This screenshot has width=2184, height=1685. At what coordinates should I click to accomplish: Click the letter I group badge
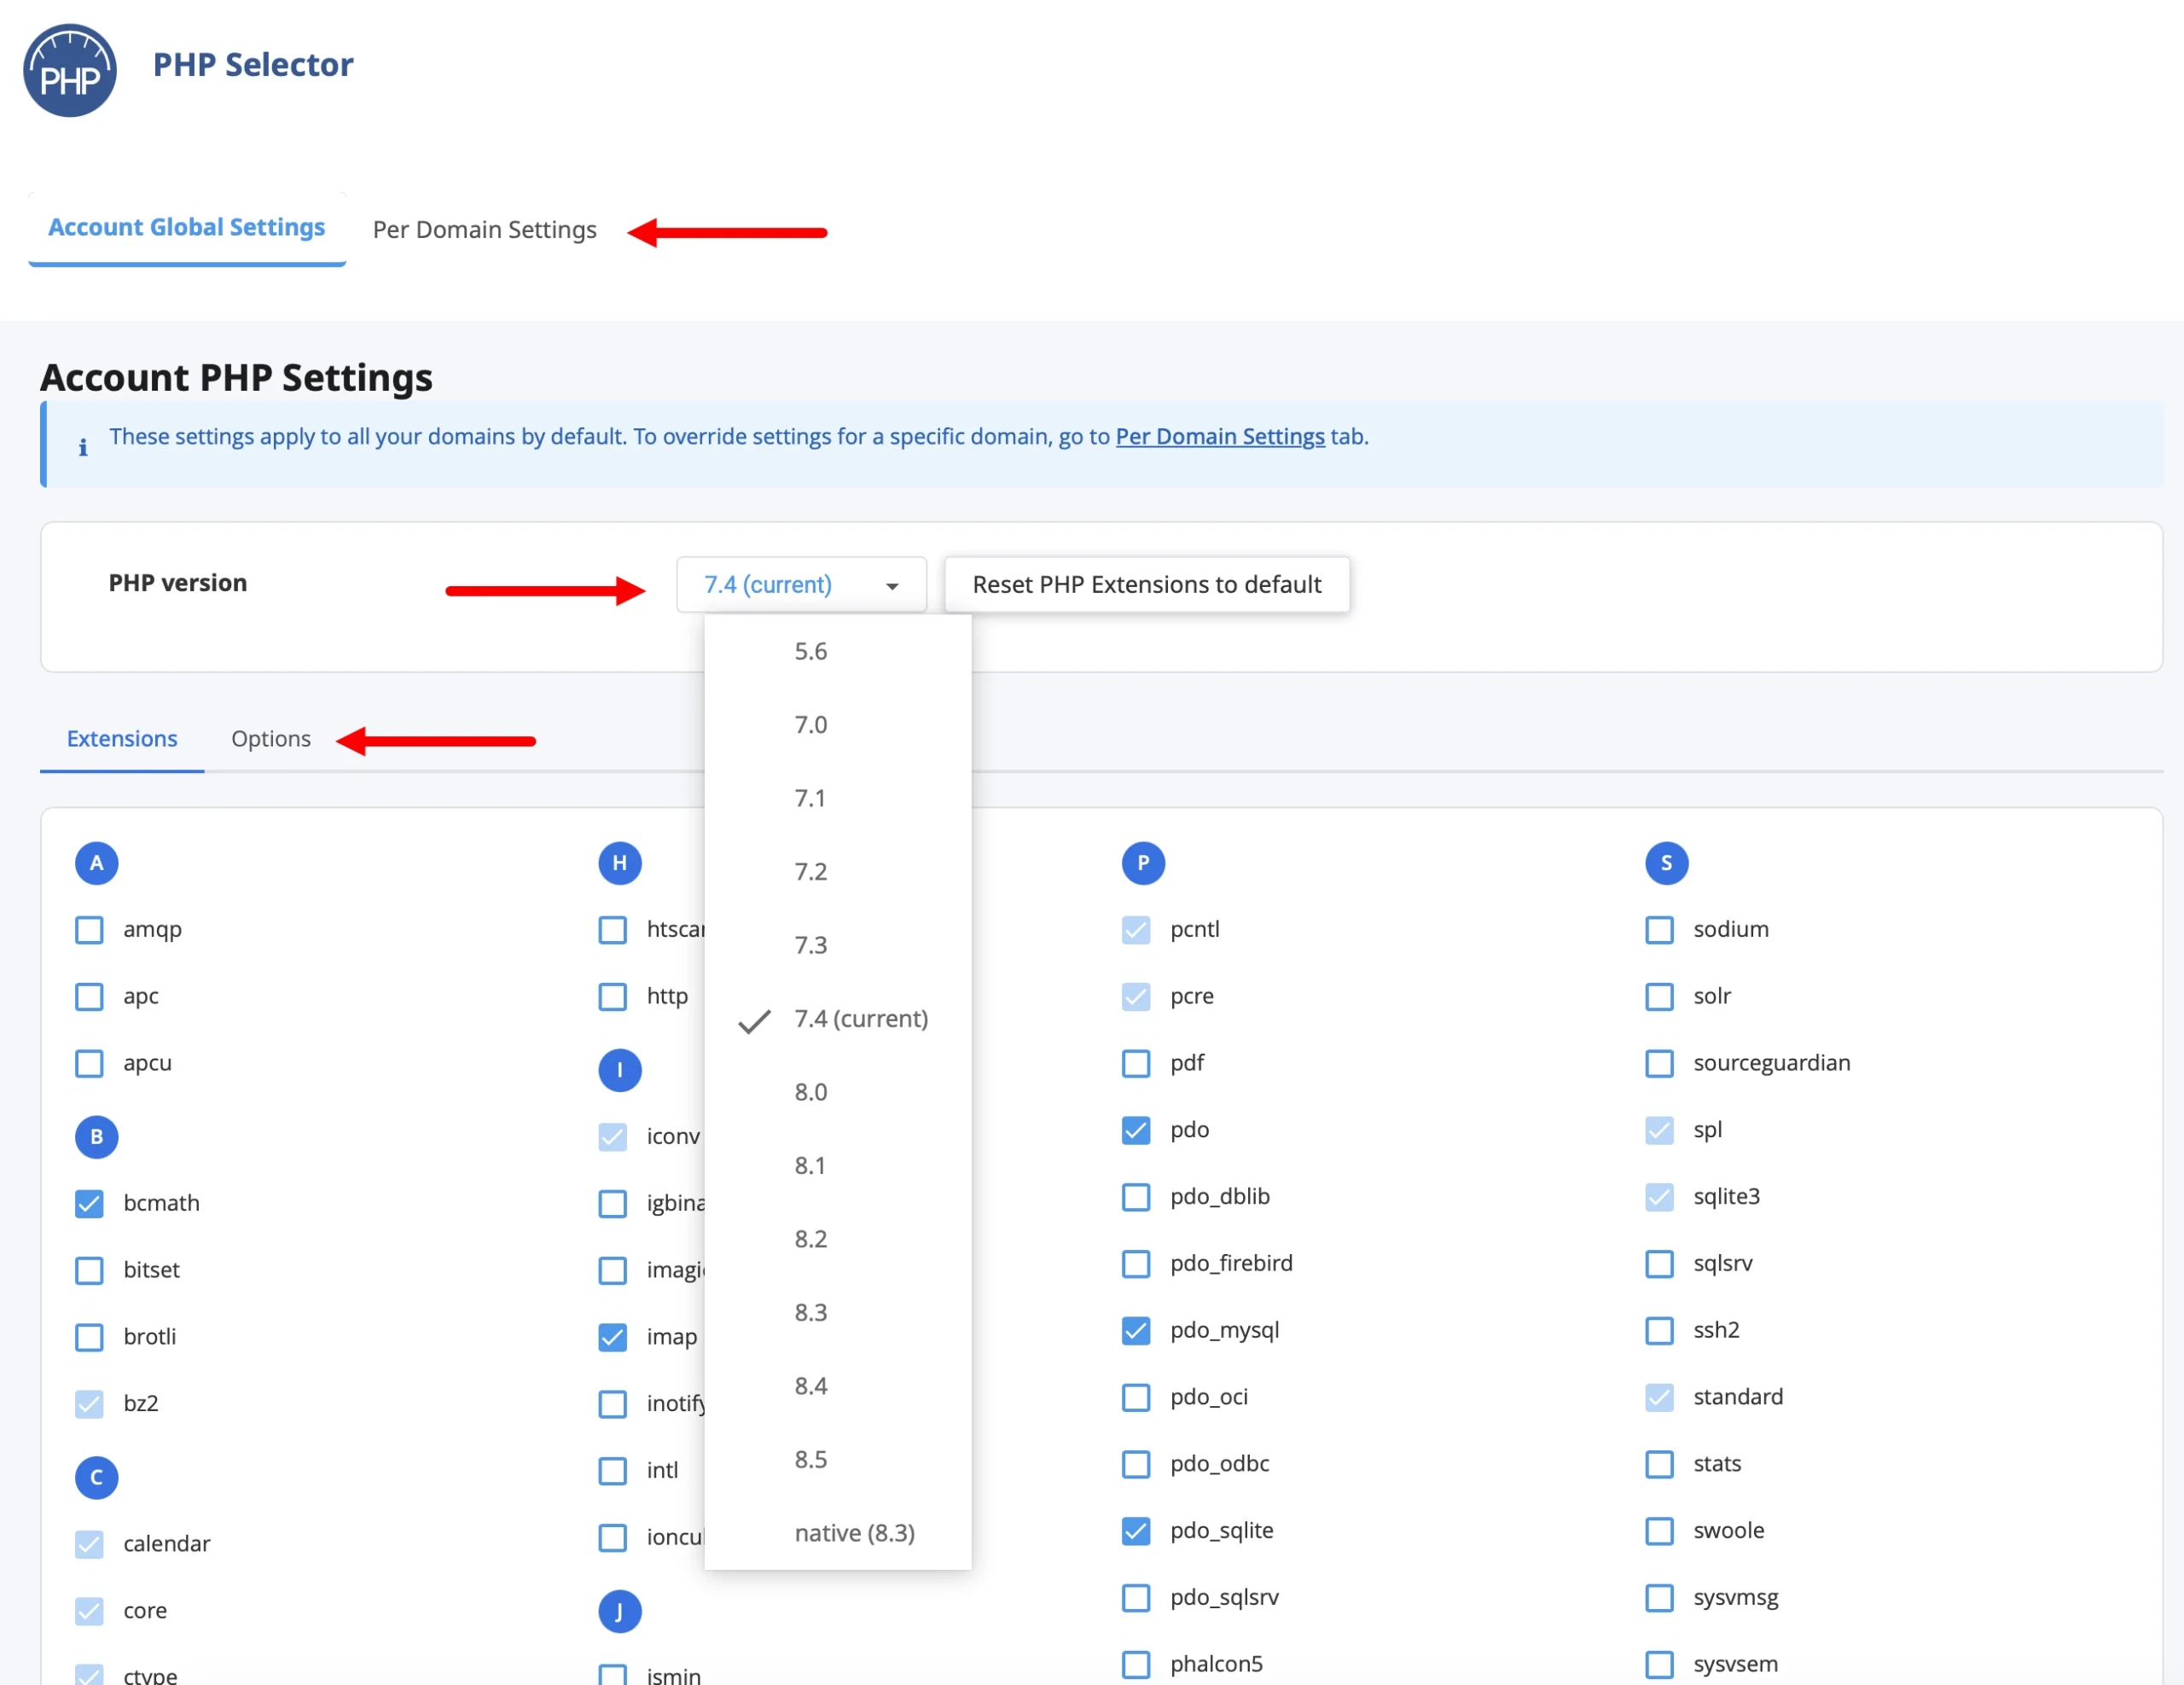[x=620, y=1070]
